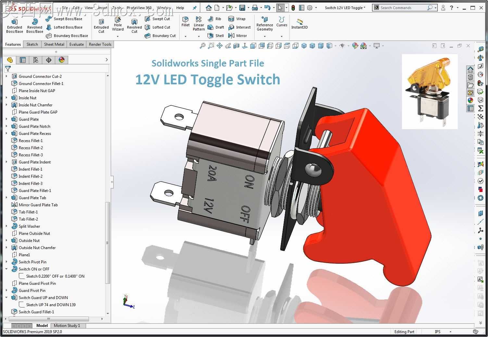Toggle the Select cursor tool
Viewport: 488px width, 337px height.
pos(280,8)
